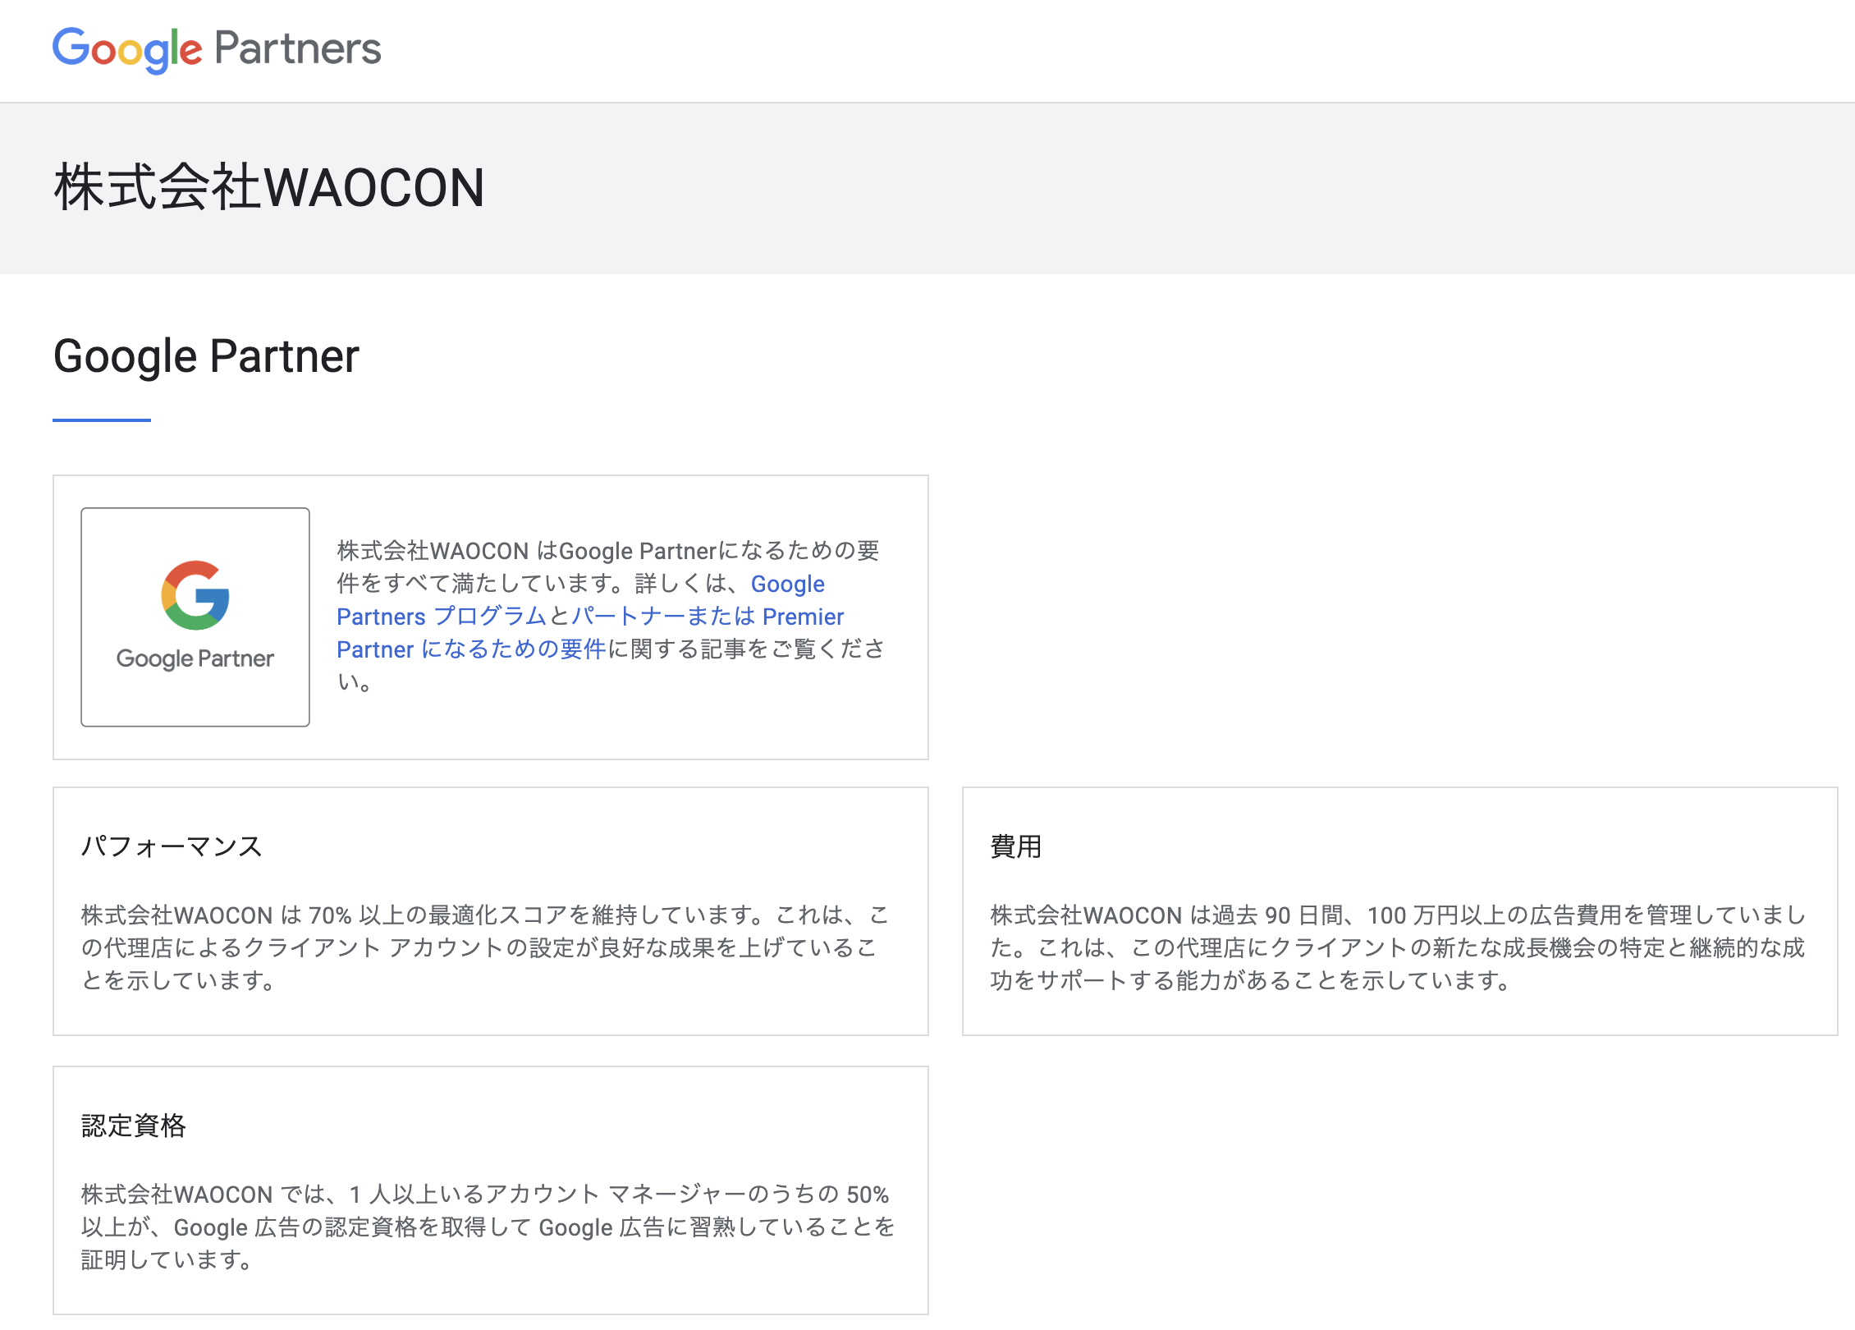Click the 費用 card heading
The image size is (1855, 1330).
tap(1015, 846)
